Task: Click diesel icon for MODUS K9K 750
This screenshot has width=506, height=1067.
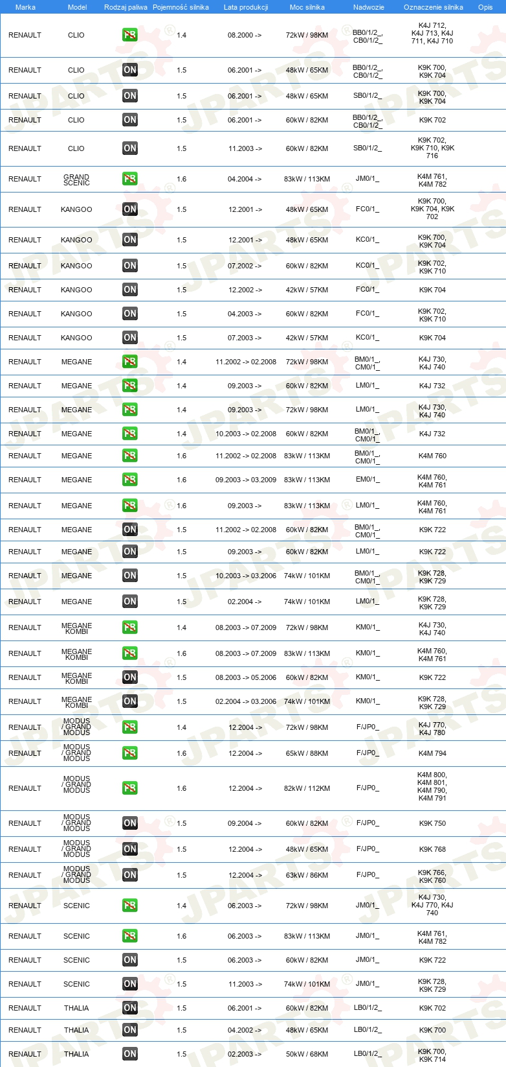Action: (130, 823)
